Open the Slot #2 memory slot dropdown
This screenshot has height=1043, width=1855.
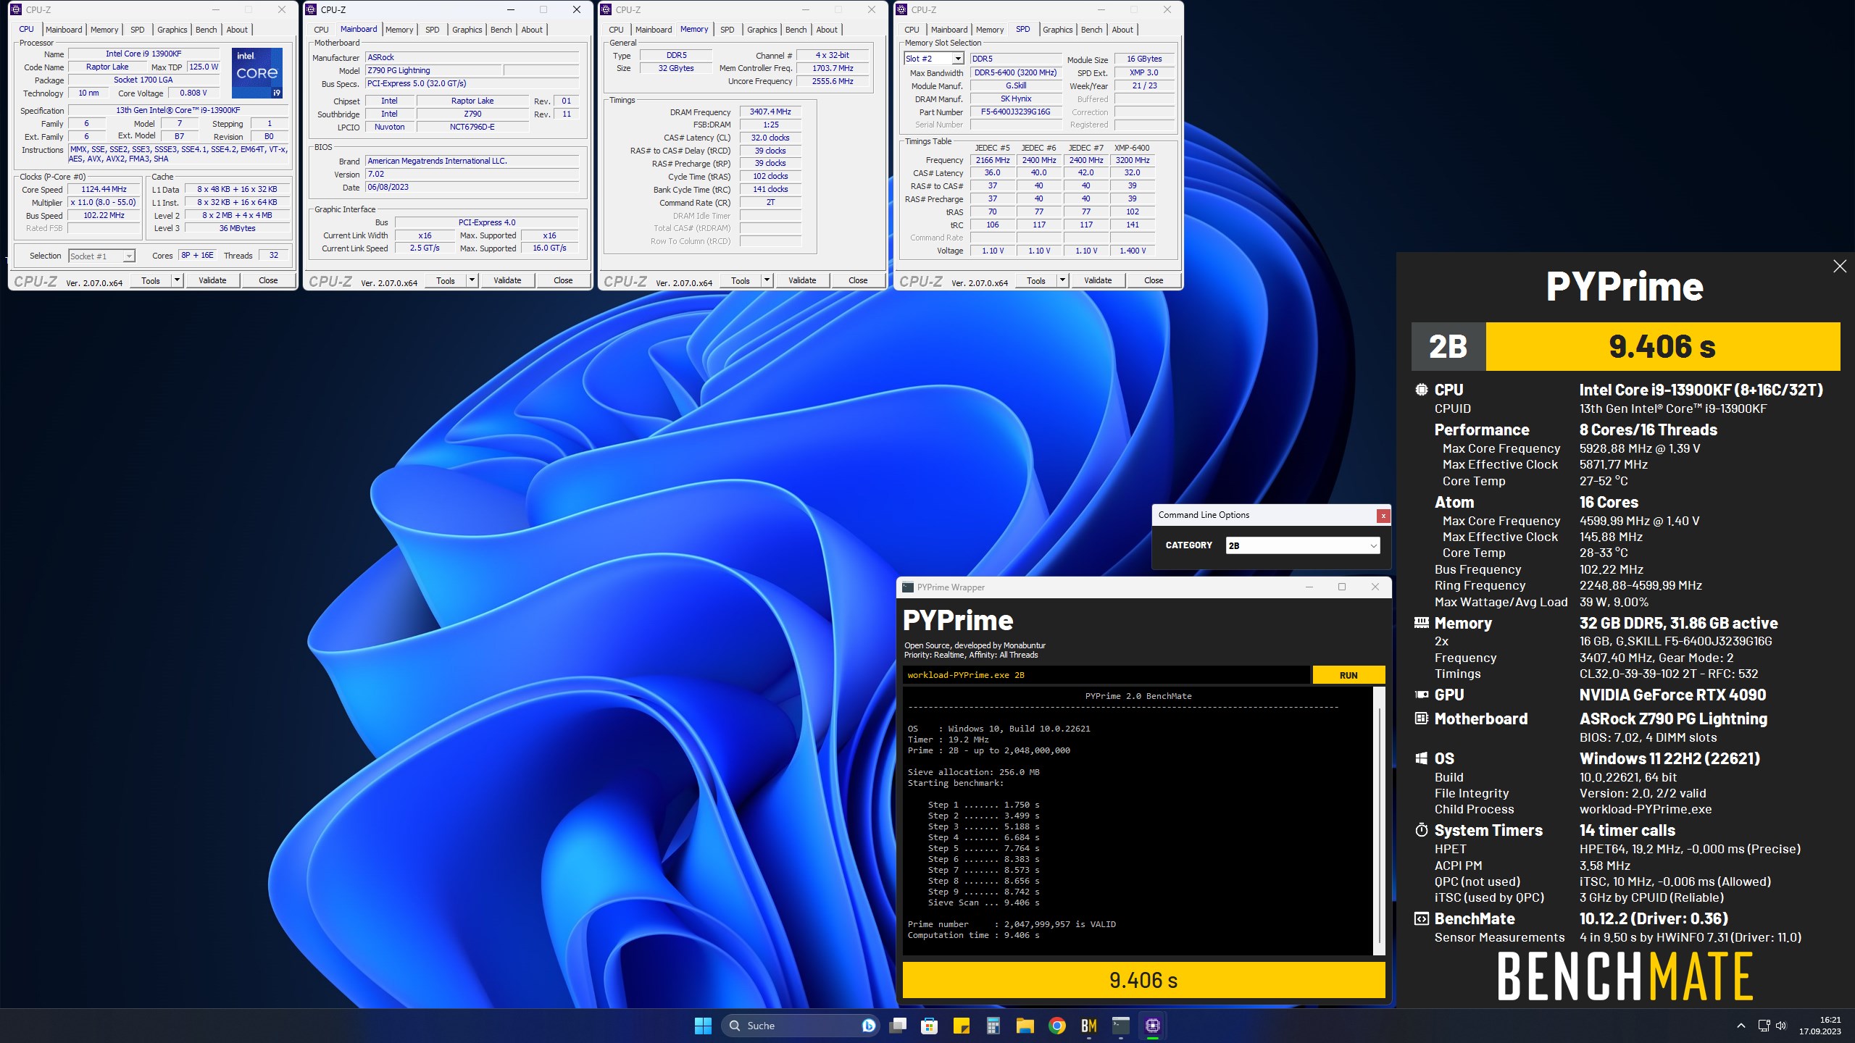(x=957, y=59)
